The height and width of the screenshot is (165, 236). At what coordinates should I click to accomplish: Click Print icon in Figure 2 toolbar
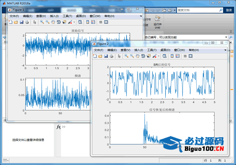click(x=112, y=56)
